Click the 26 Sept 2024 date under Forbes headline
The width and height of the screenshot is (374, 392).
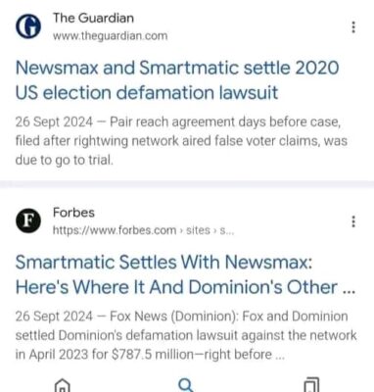54,317
